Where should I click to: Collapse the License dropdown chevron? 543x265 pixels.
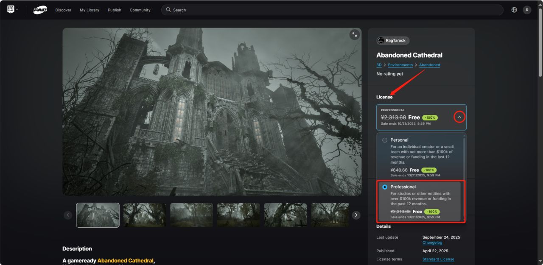click(459, 117)
